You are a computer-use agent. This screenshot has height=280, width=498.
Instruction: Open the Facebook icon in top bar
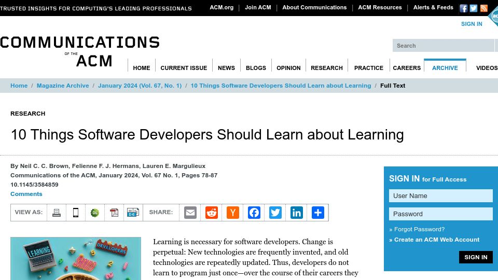[463, 8]
